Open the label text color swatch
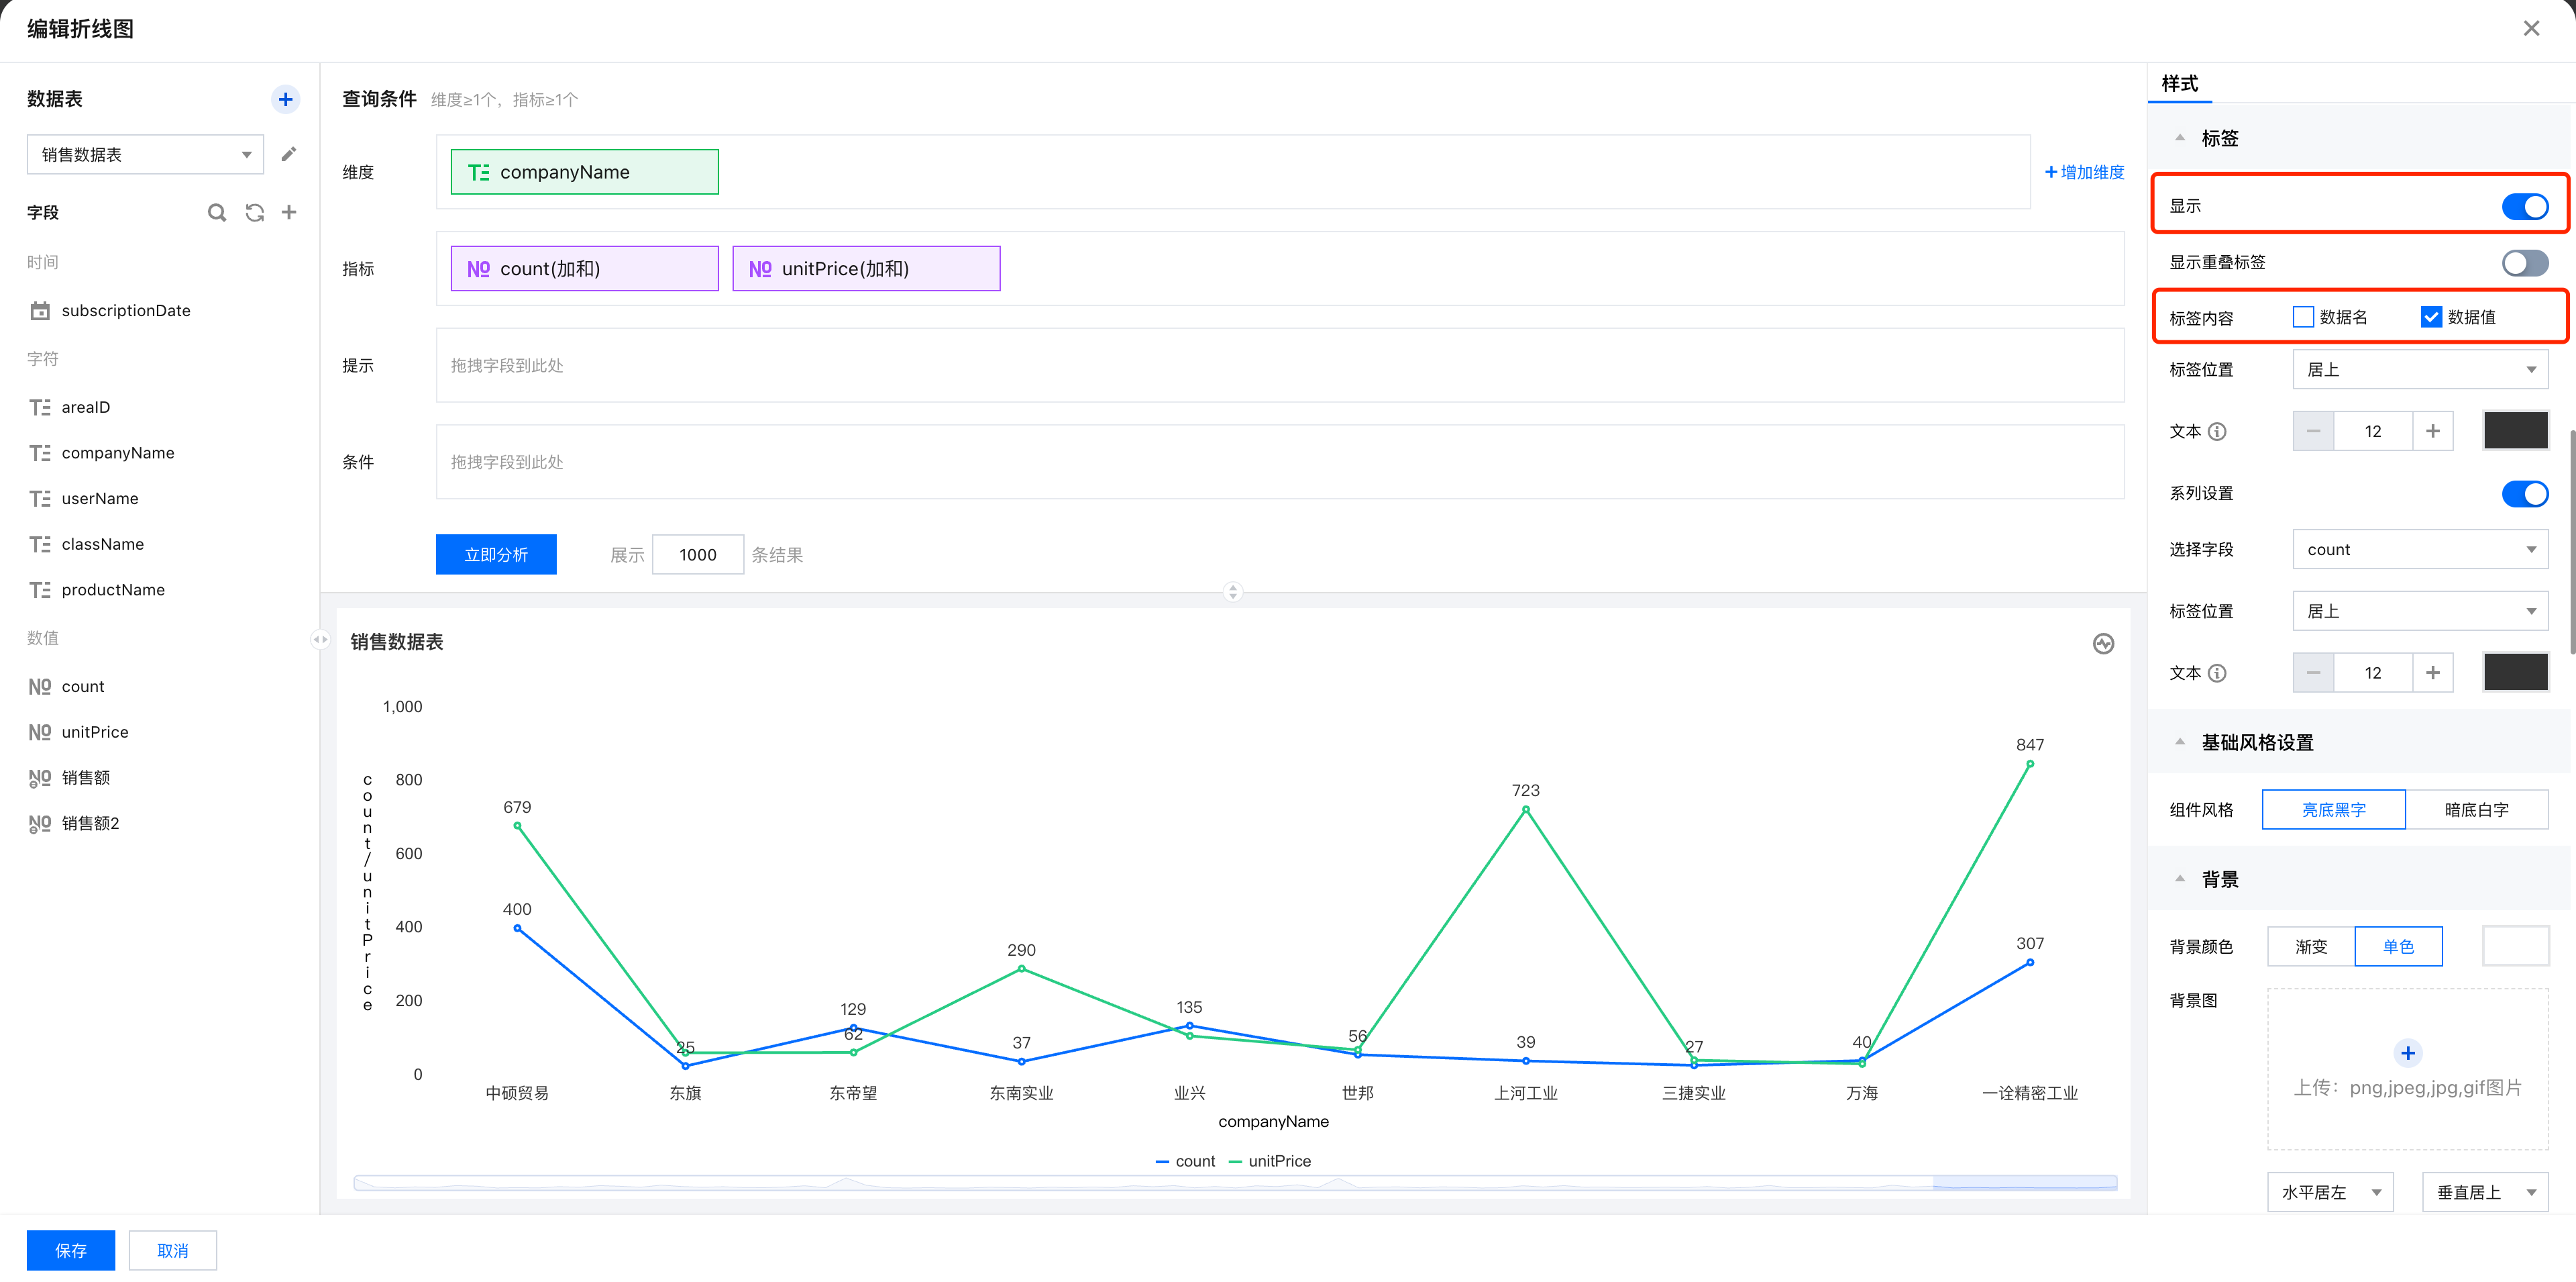Viewport: 2576px width, 1282px height. (2515, 432)
